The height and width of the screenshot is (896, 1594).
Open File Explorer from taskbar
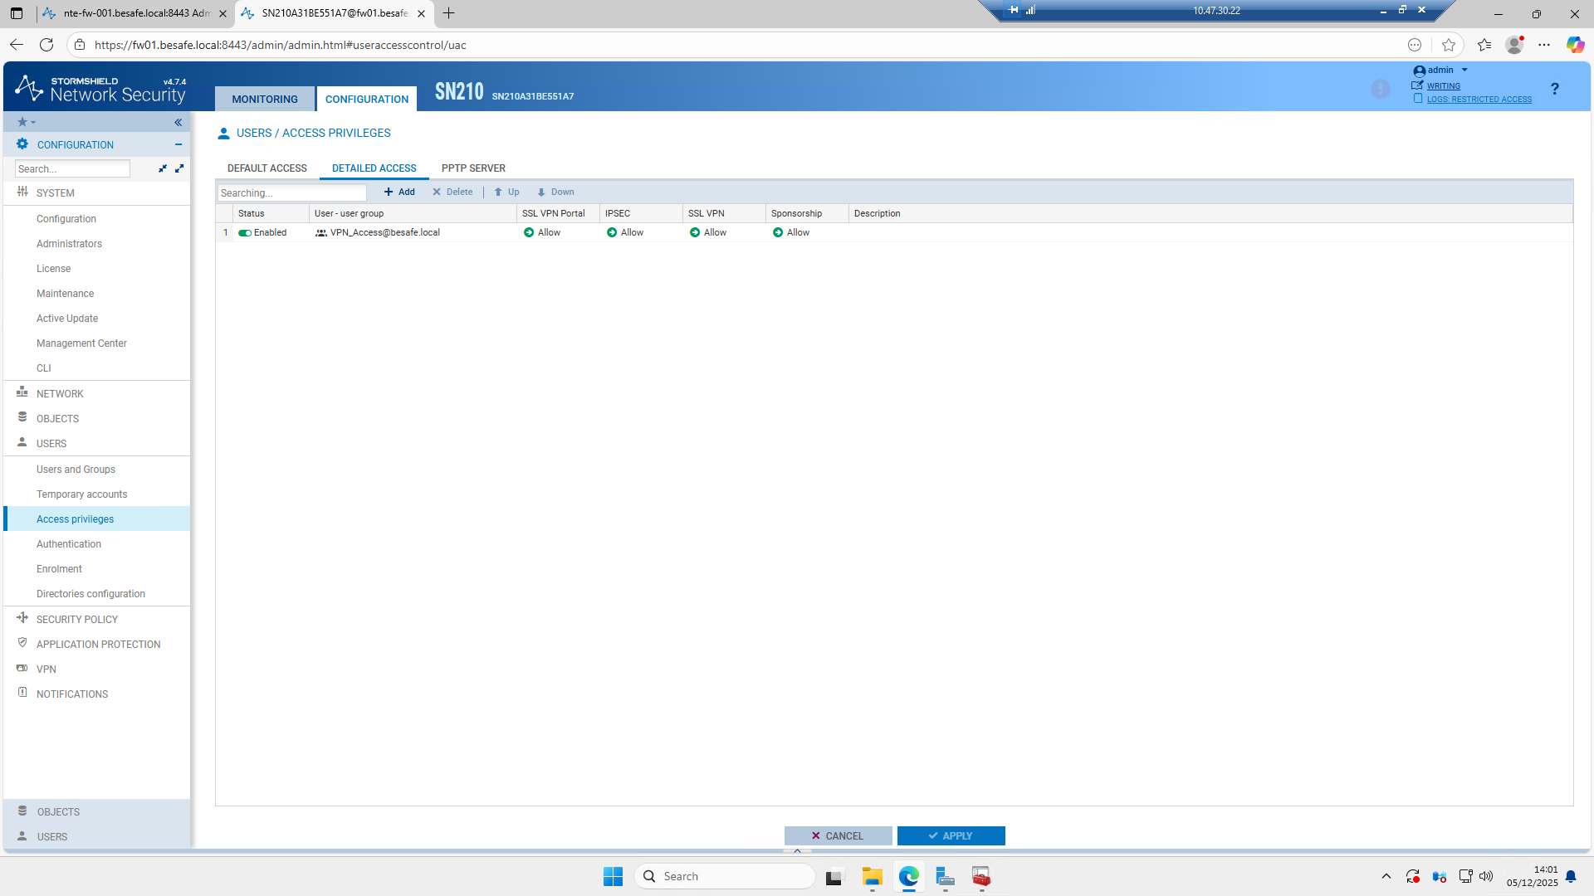872,877
